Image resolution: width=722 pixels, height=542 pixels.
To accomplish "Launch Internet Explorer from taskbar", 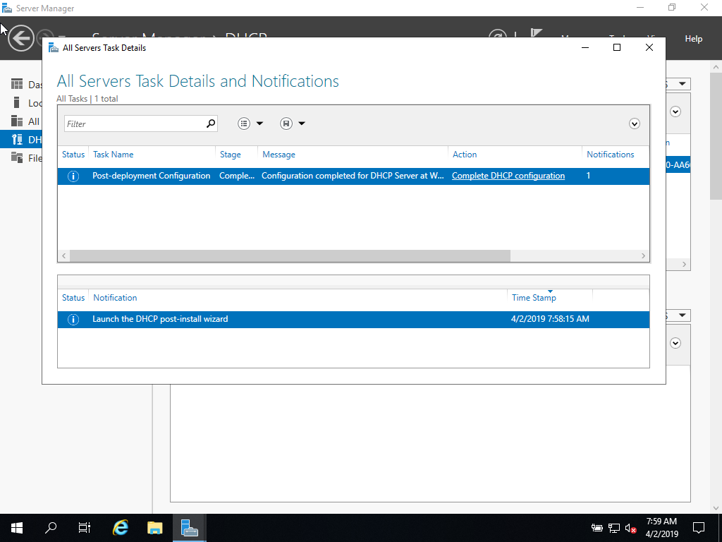I will coord(120,528).
